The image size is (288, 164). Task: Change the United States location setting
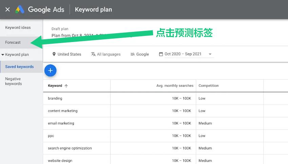click(x=69, y=54)
